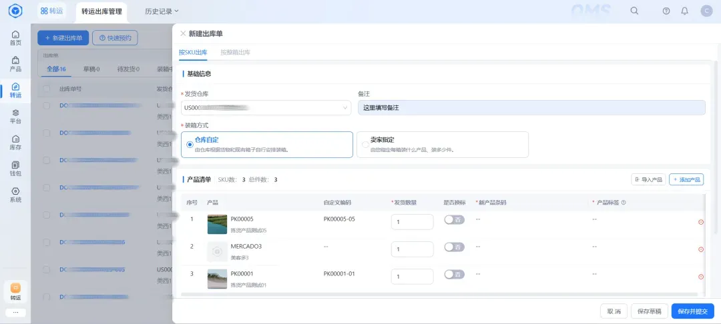Filter list by 草稿 0 tab
Screen dimensions: 721x324
point(91,69)
